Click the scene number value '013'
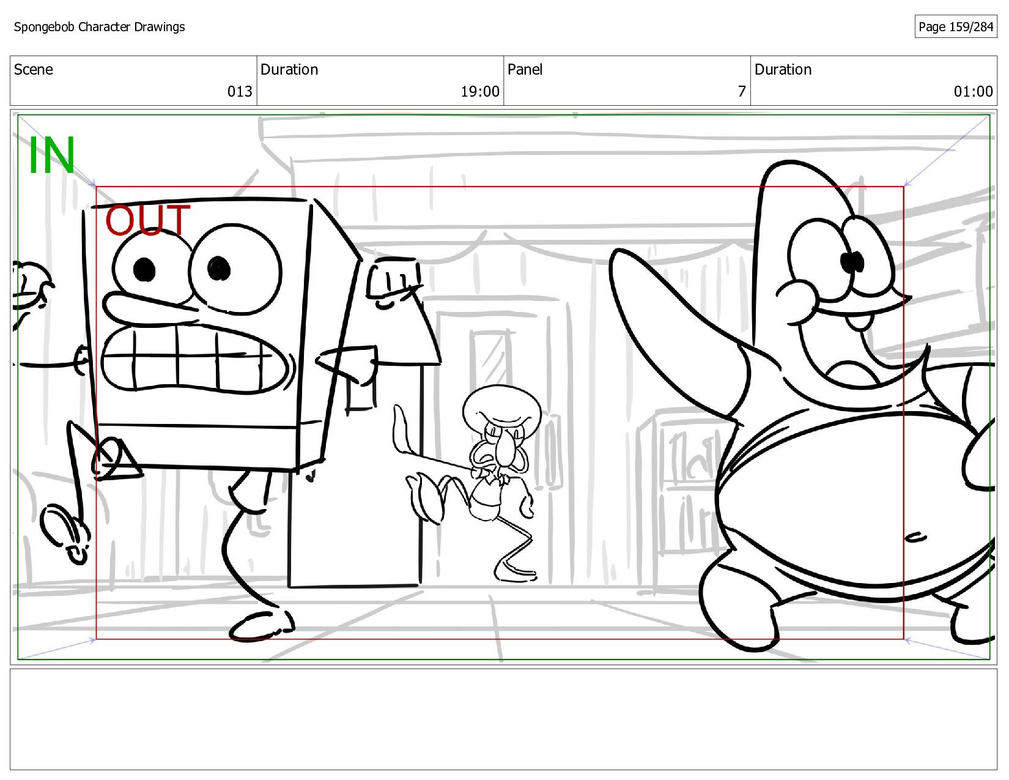This screenshot has width=1009, height=780. (240, 92)
